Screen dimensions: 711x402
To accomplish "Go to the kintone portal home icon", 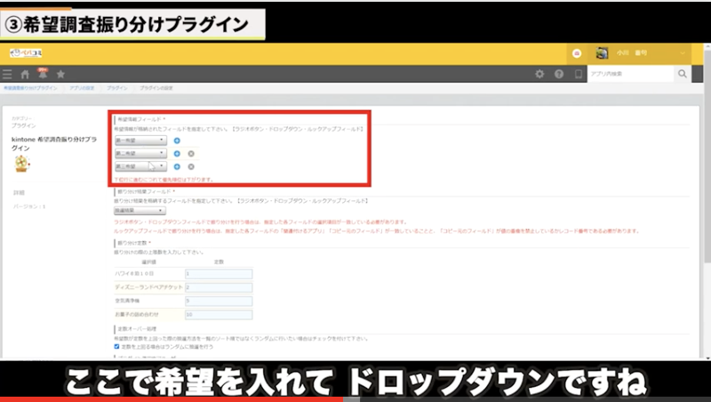I will tap(25, 75).
